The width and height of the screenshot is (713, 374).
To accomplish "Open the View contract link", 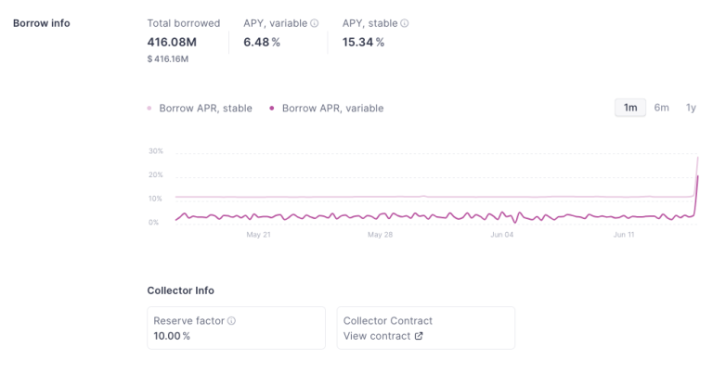I will [x=377, y=336].
